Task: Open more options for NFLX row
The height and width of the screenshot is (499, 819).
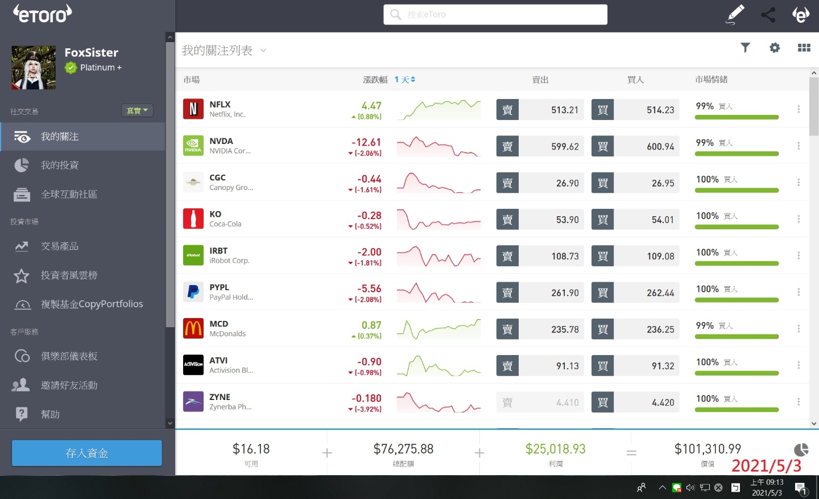Action: [799, 109]
